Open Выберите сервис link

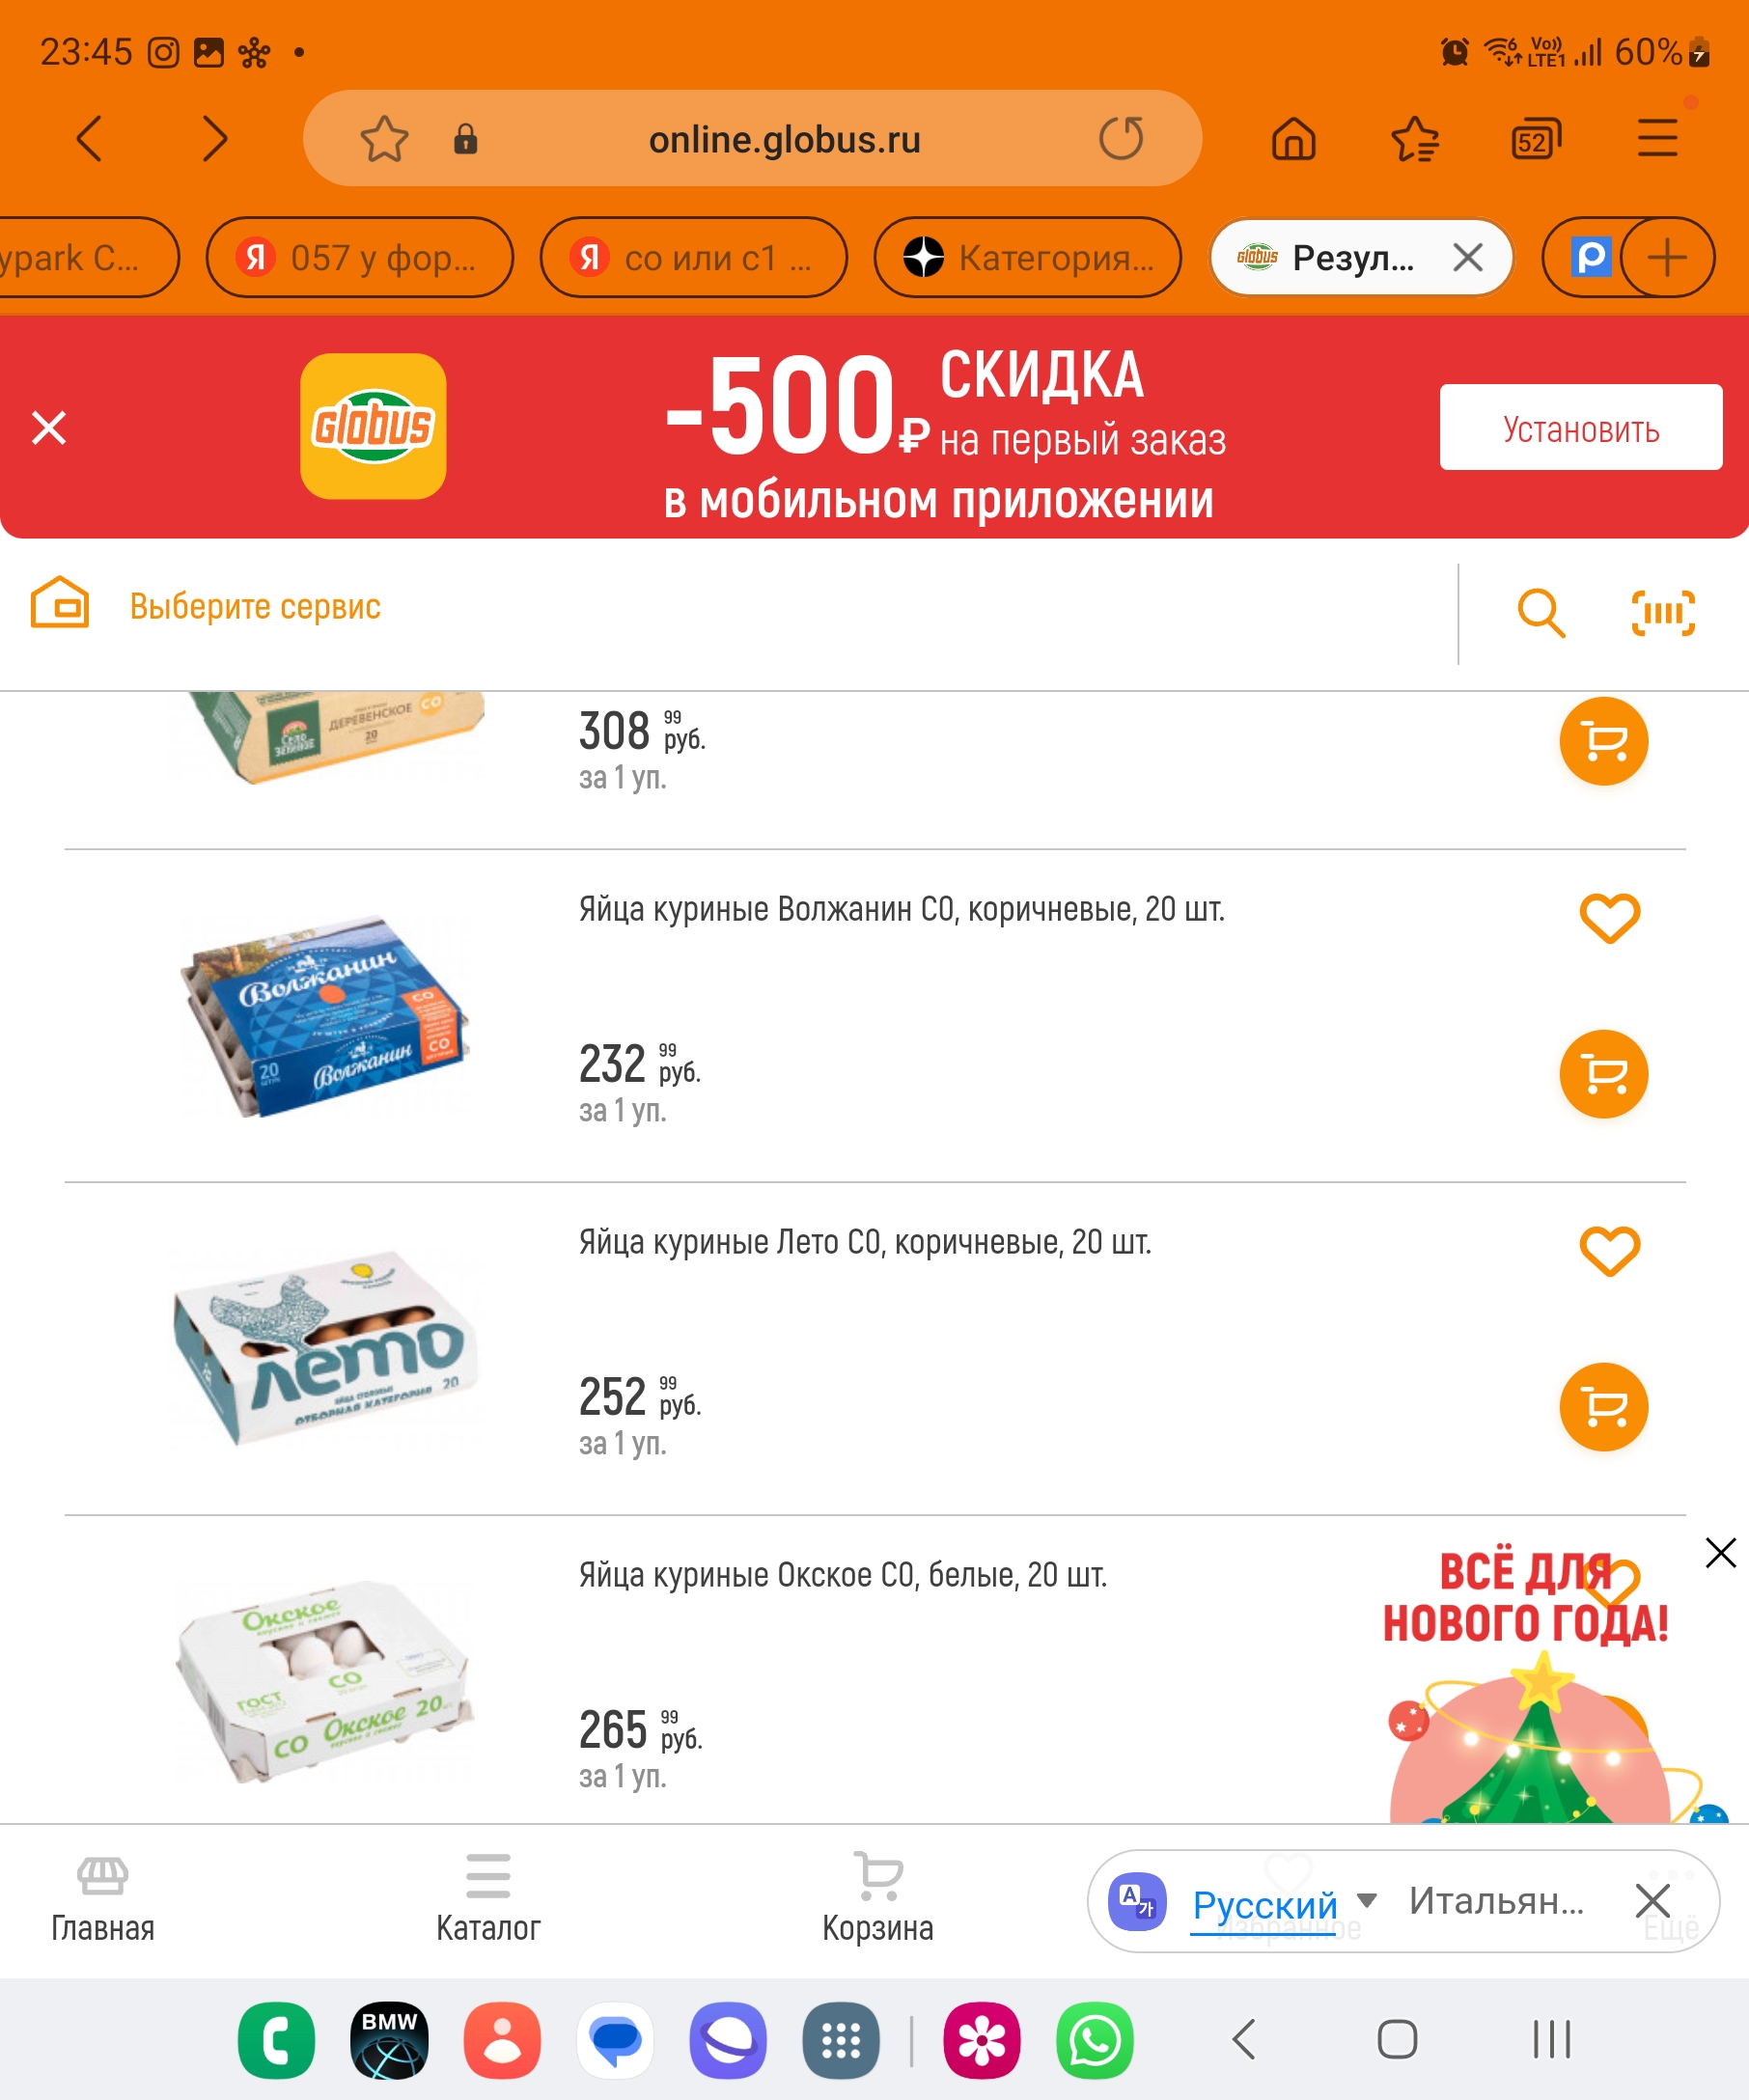[255, 606]
